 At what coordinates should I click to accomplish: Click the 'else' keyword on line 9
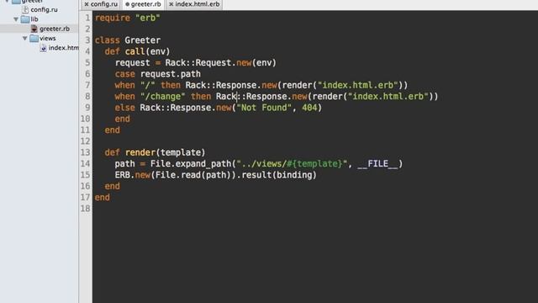coord(125,108)
